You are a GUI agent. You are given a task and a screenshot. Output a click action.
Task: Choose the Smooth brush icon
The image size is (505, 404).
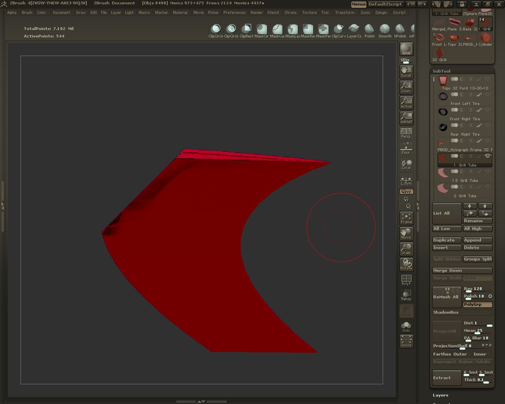[385, 31]
